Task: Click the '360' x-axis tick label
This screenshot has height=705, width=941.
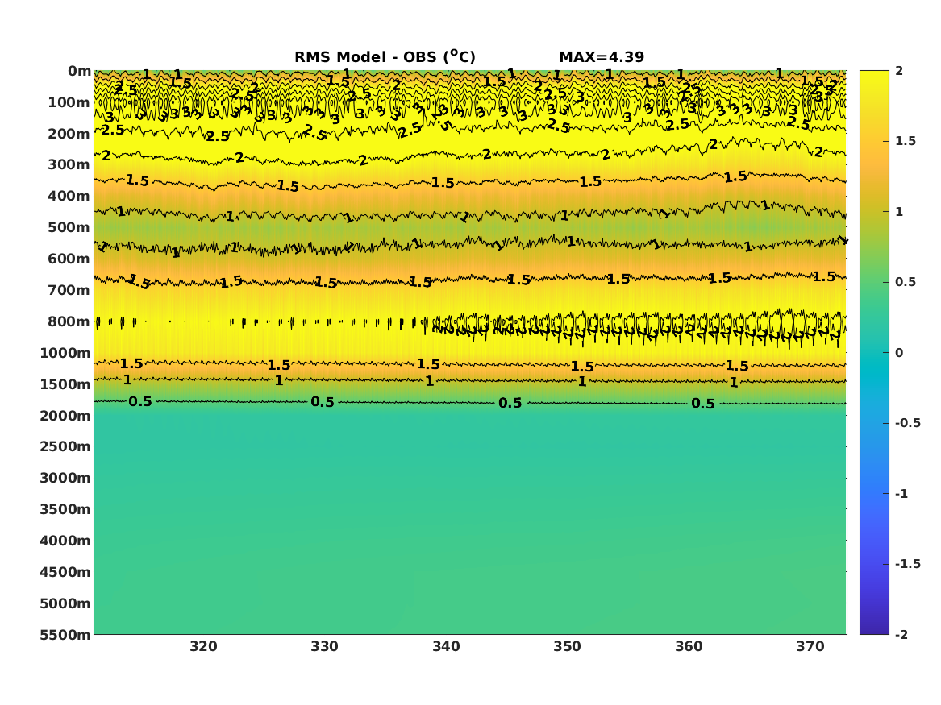Action: point(689,646)
